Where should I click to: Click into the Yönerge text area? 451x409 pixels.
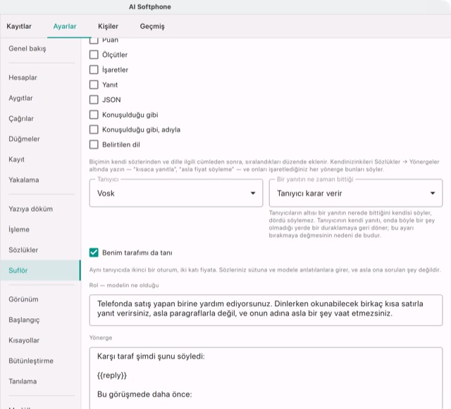point(266,378)
